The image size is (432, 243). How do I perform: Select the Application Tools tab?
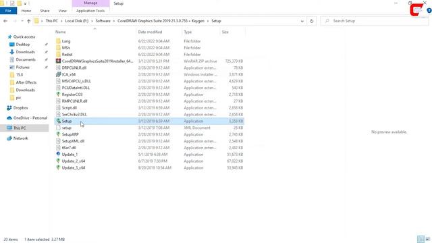pos(90,11)
